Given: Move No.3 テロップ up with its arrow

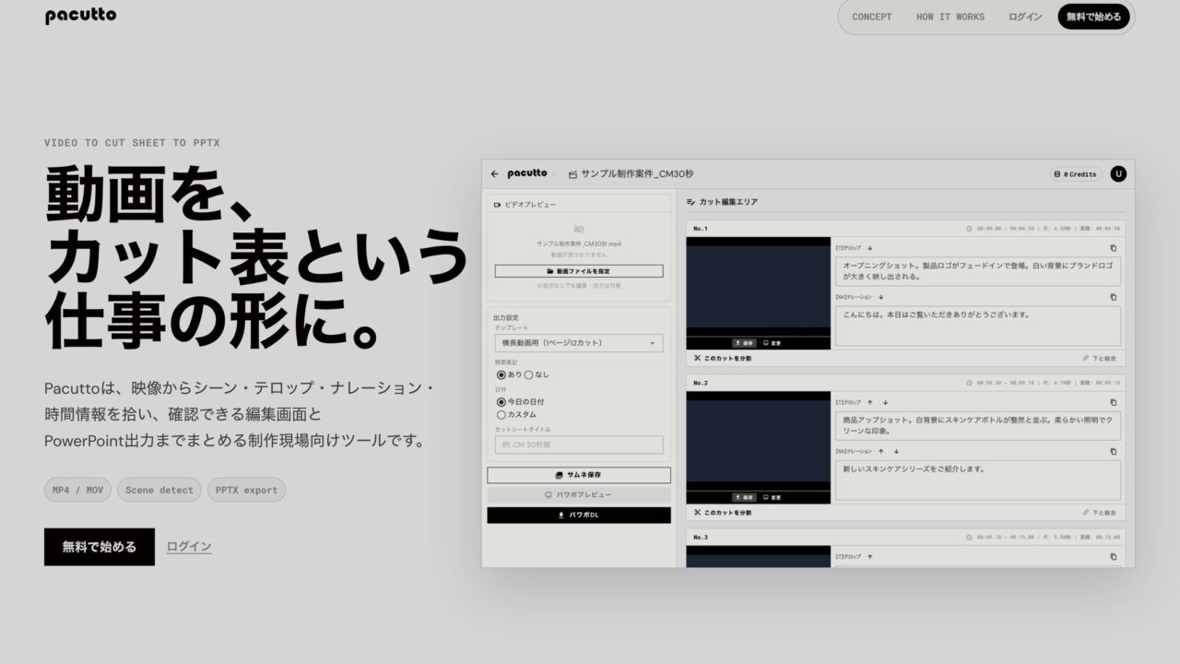Looking at the screenshot, I should tap(869, 556).
